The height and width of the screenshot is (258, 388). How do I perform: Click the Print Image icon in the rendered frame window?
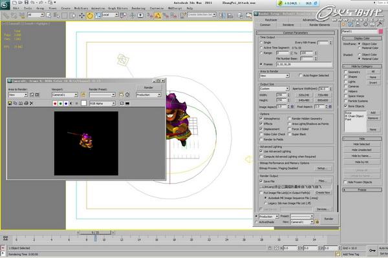click(26, 103)
